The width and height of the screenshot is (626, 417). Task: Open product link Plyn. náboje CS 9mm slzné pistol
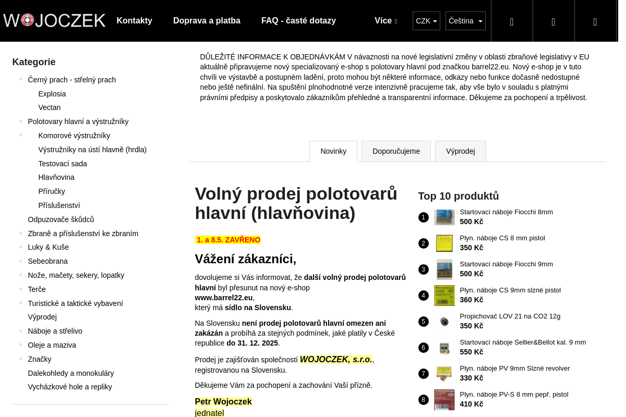tap(510, 290)
